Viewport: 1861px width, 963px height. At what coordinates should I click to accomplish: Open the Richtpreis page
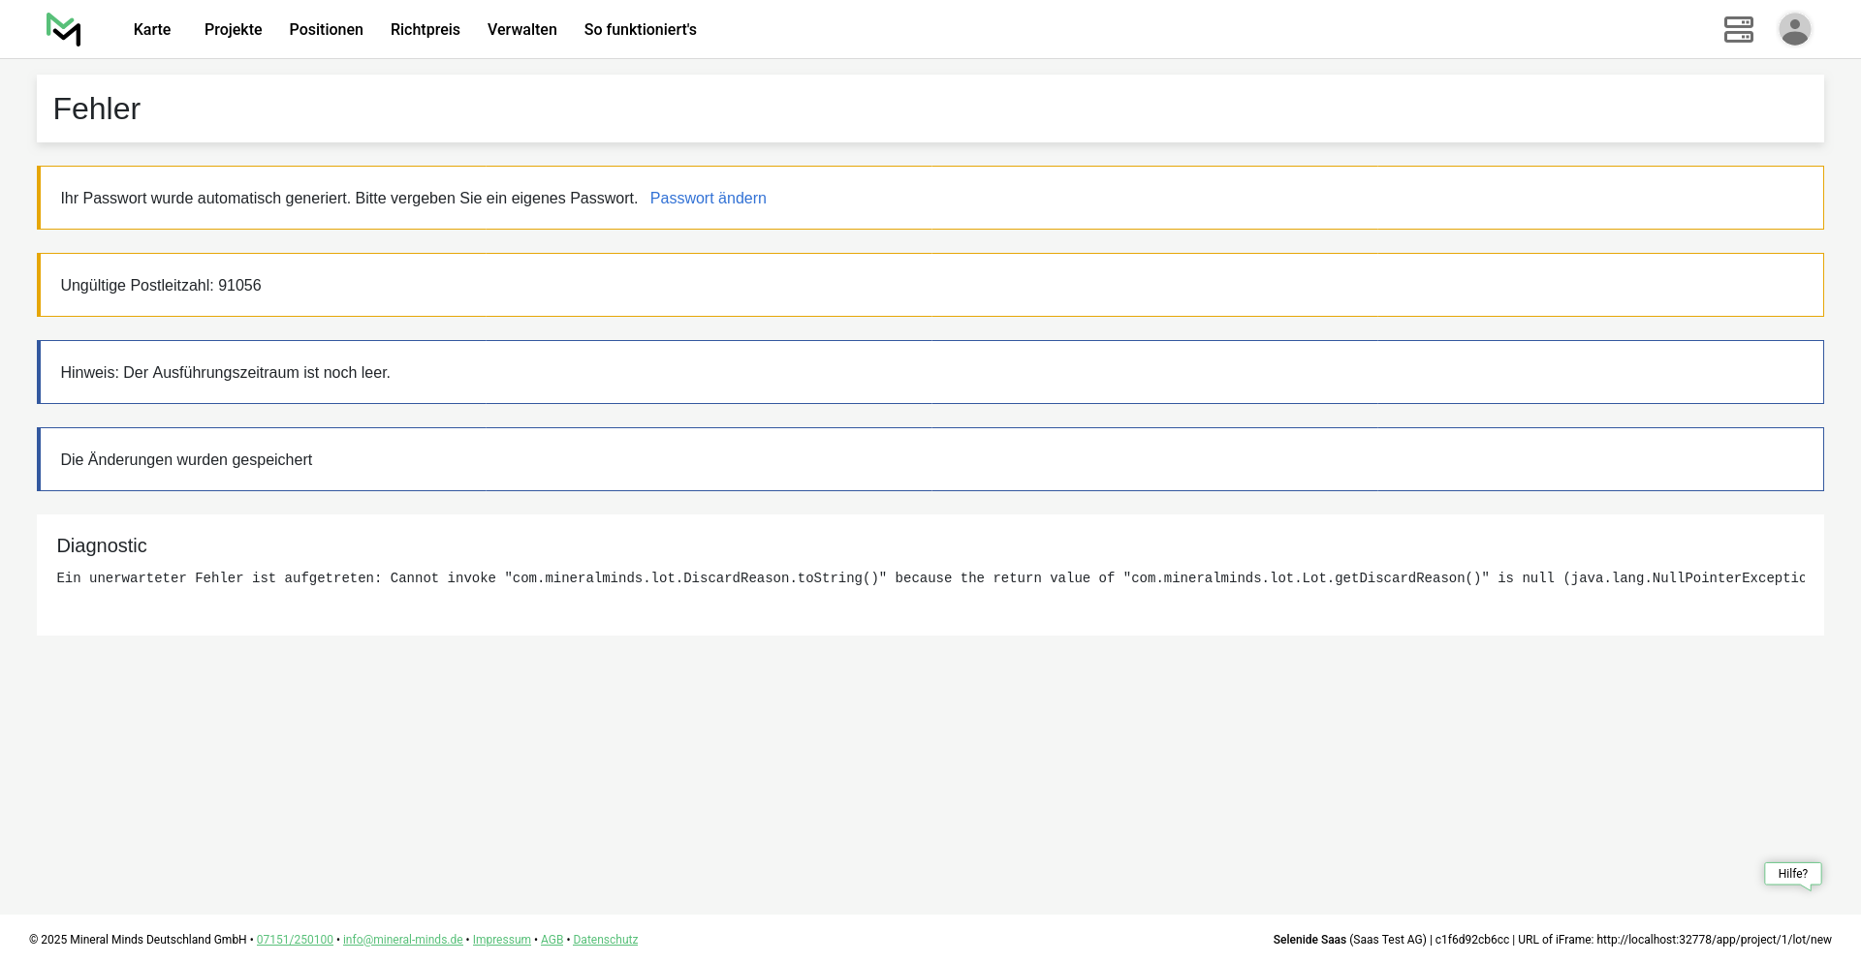(x=425, y=30)
